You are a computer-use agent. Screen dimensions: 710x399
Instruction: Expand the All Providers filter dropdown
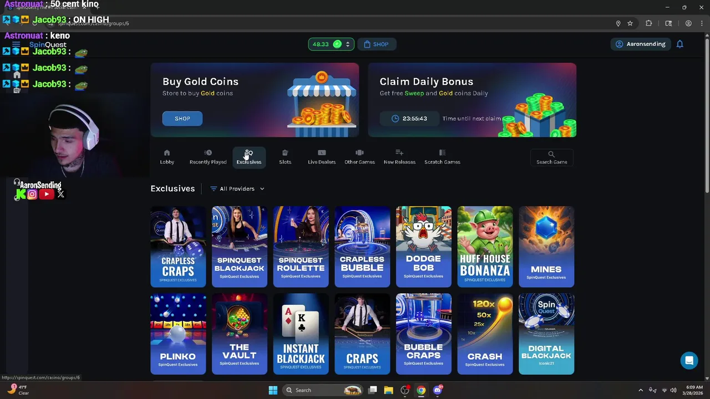[237, 189]
